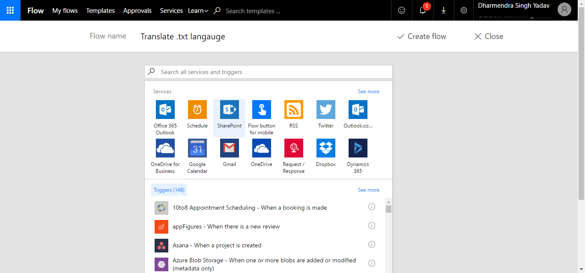Open the user account avatar

pyautogui.click(x=564, y=10)
